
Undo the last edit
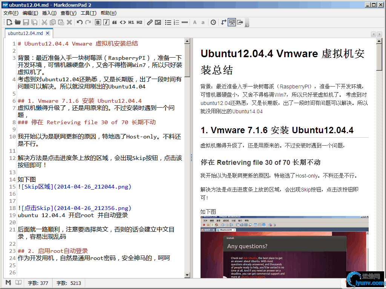coord(80,22)
